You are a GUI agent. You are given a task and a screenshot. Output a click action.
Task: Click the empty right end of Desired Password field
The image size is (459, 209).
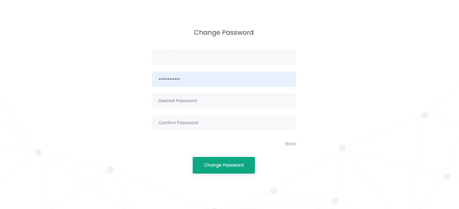[281, 101]
